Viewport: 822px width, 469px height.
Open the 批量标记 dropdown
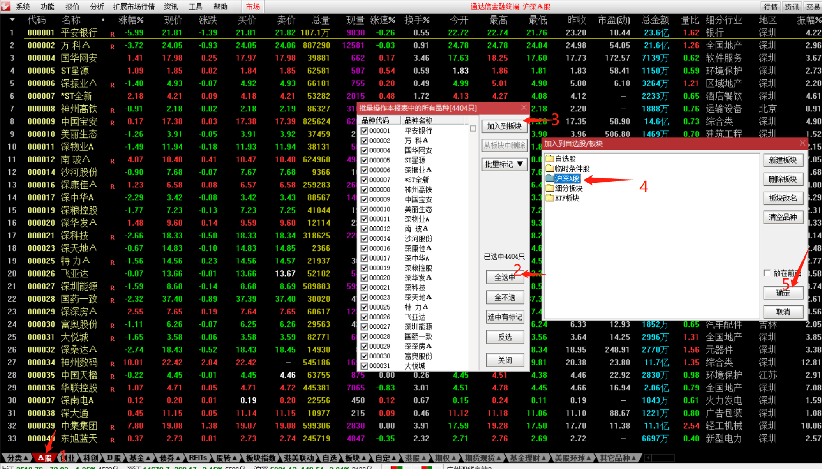point(504,164)
